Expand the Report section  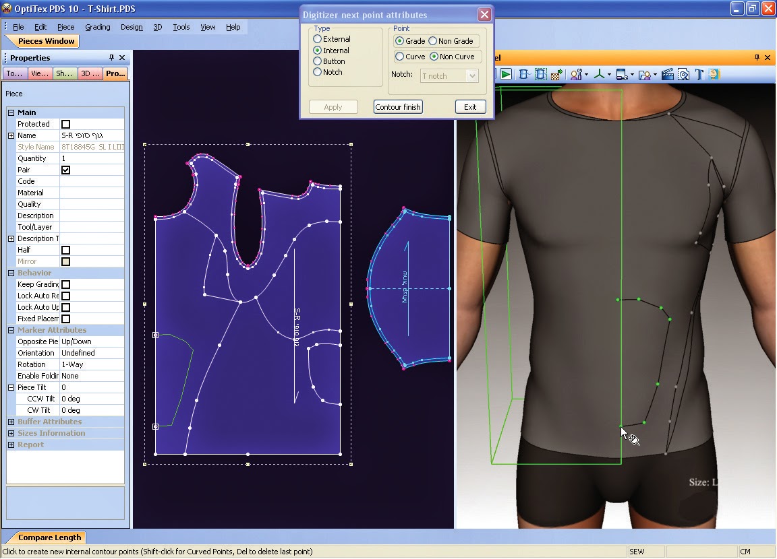point(11,445)
